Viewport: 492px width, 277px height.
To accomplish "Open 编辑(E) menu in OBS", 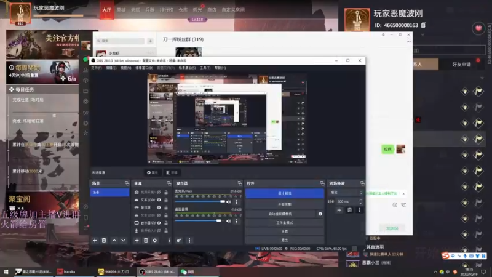I will click(x=111, y=68).
